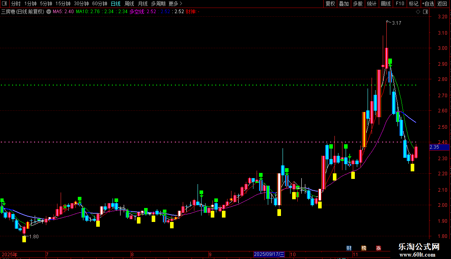Click the orange 榜 icon
This screenshot has height=259, width=451.
[x=364, y=248]
